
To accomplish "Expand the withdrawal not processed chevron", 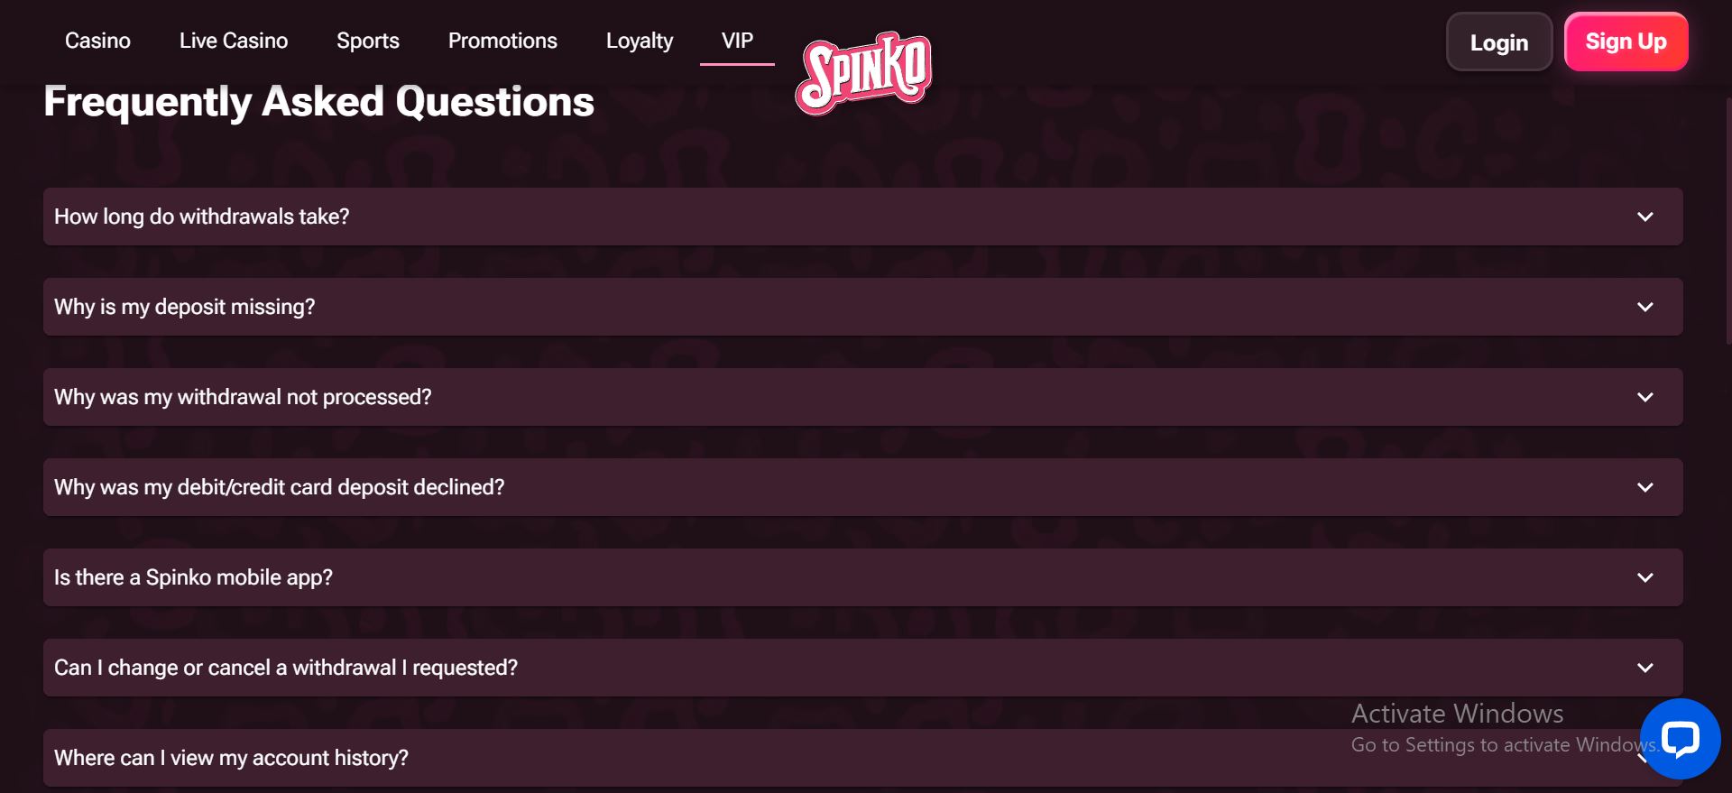I will point(1644,397).
